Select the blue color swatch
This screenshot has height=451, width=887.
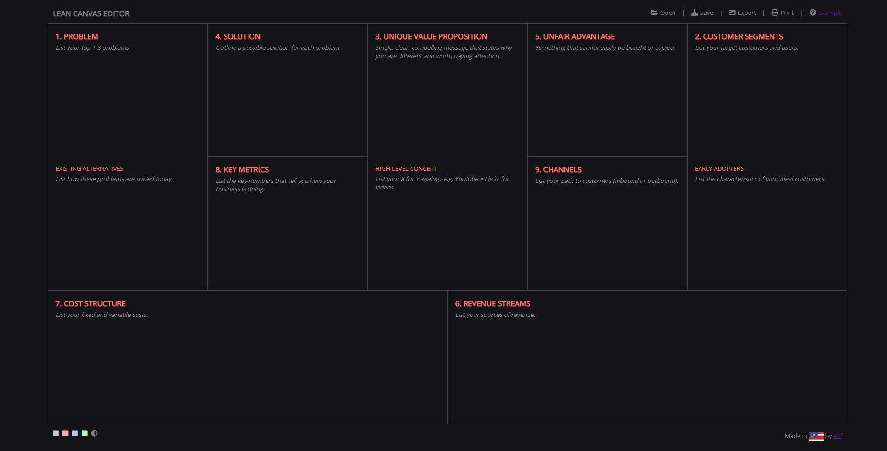[75, 433]
